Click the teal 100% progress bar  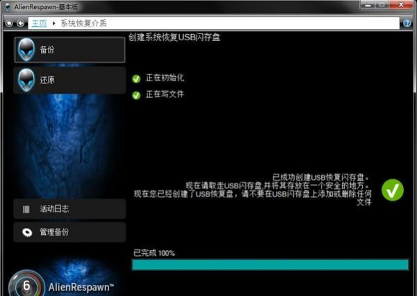270,265
